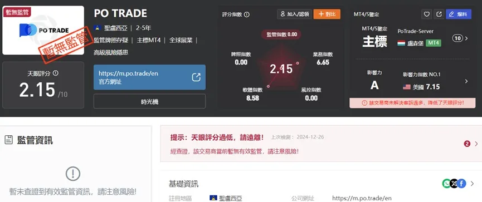Expand 影響力指數 NO.1 row chevron
The image size is (482, 202).
pyautogui.click(x=466, y=81)
